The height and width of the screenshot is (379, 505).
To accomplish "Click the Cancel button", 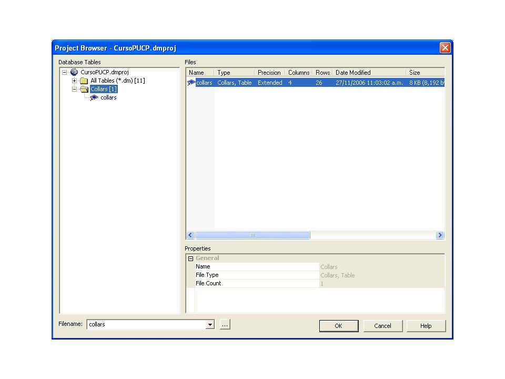I will [x=383, y=326].
